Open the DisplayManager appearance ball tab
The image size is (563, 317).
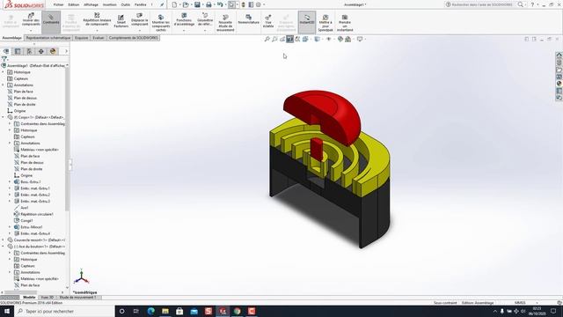(x=53, y=51)
